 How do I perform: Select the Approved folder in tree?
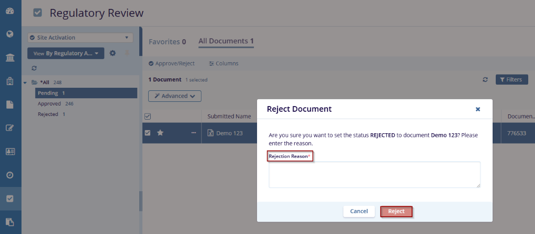[x=49, y=103]
